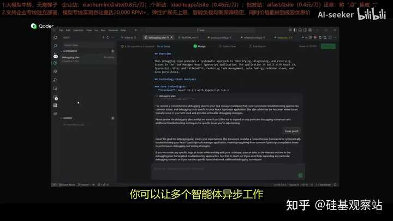Click the icon beside History section header
Viewport: 393px width, 221px height.
pyautogui.click(x=113, y=118)
